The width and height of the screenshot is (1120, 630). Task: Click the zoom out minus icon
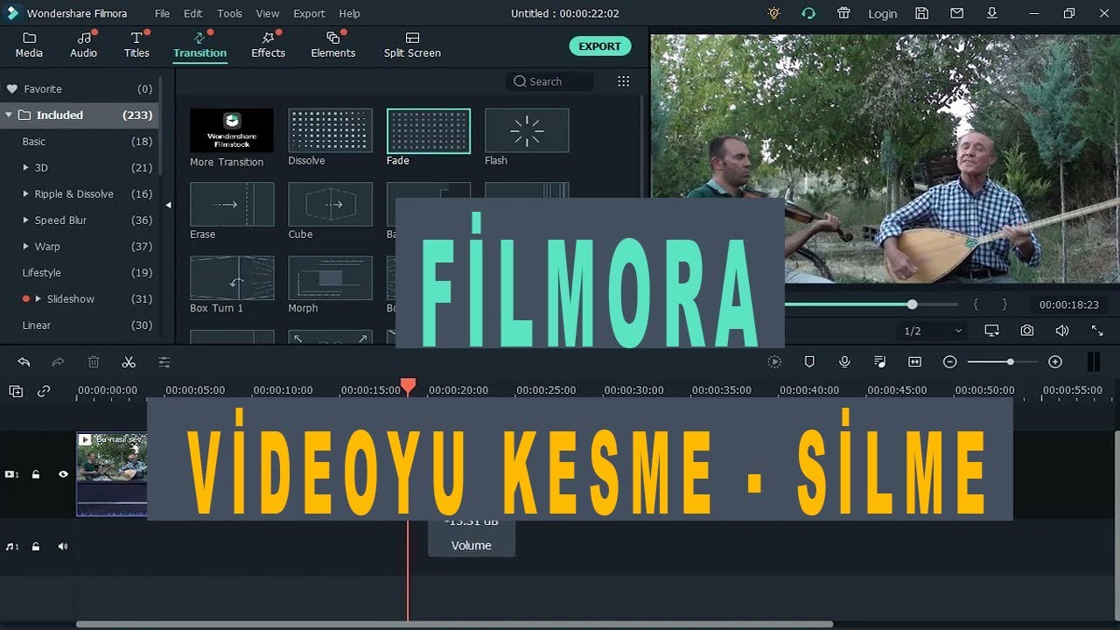[950, 361]
